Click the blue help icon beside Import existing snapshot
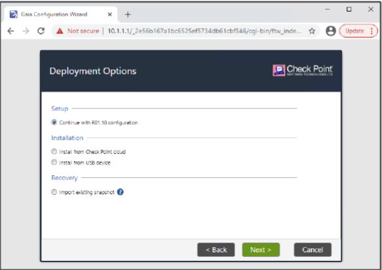The image size is (382, 270). pos(121,192)
